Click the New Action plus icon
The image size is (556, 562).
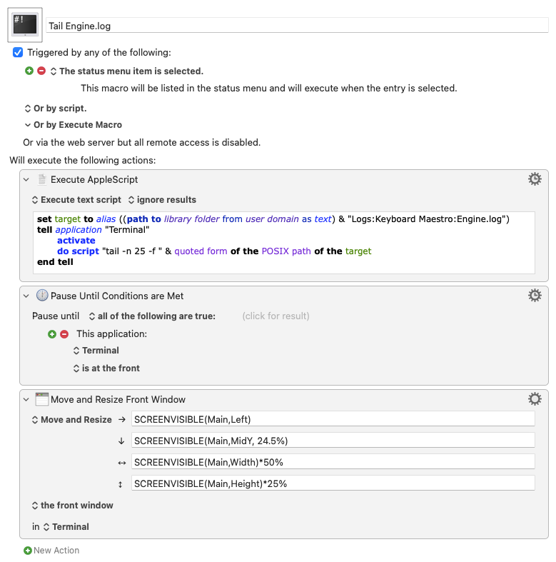click(28, 550)
